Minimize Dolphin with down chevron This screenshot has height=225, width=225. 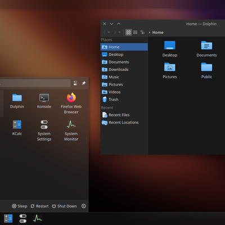111,24
